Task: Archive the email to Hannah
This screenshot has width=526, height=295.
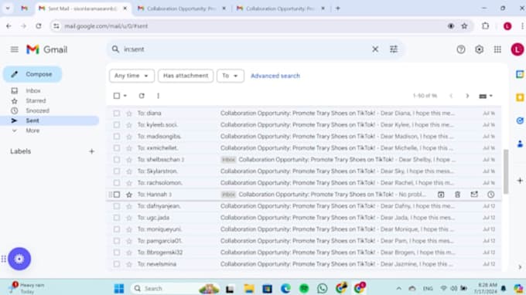Action: (x=441, y=195)
